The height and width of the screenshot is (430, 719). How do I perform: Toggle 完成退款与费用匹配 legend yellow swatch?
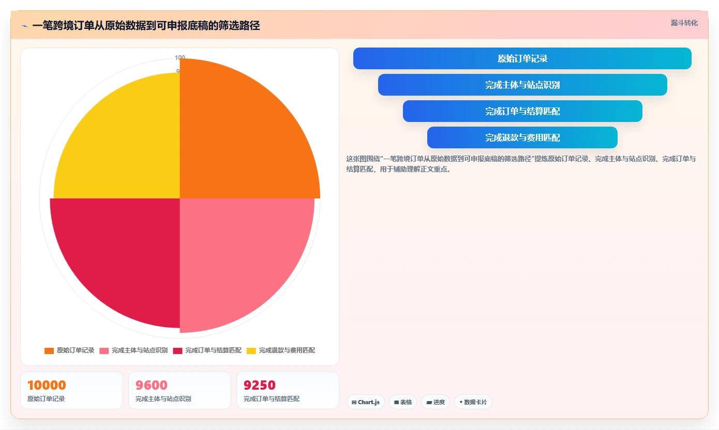click(x=251, y=350)
